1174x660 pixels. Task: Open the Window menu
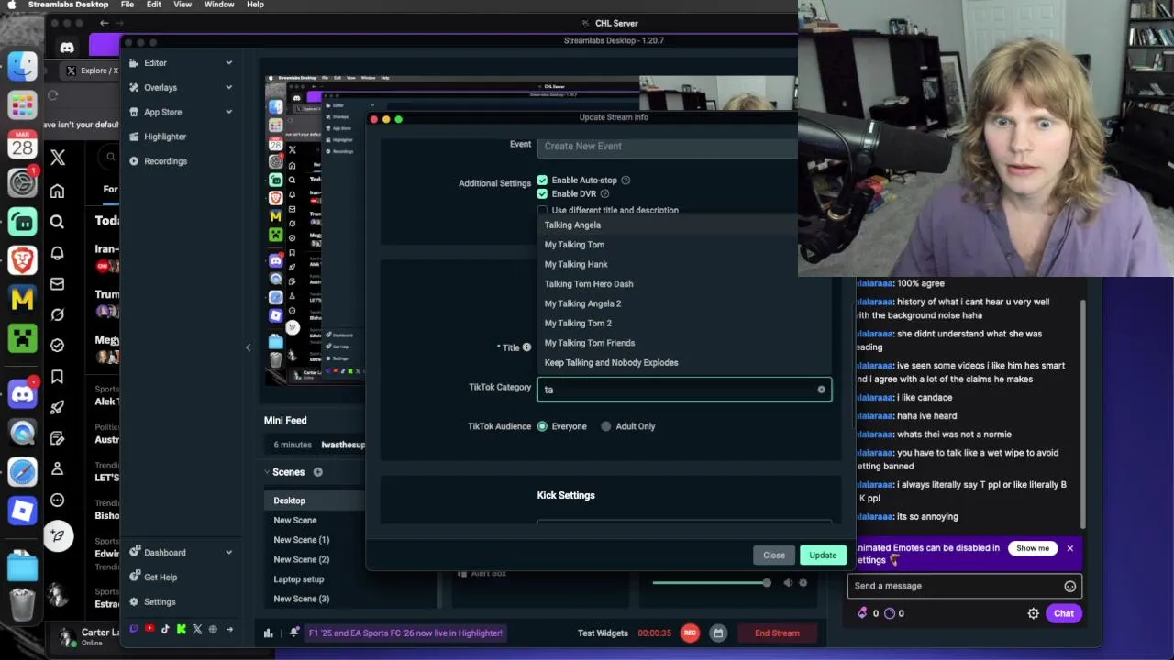point(219,5)
